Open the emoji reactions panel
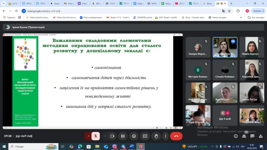The height and width of the screenshot is (150, 267). [134, 136]
